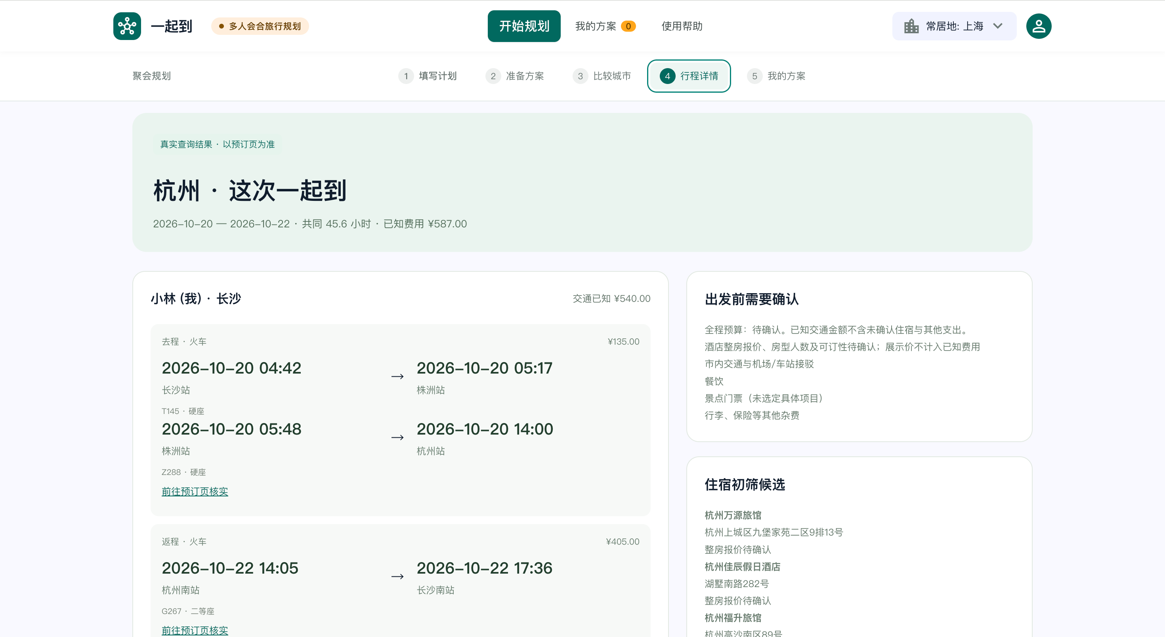The width and height of the screenshot is (1165, 637).
Task: Click the 一起到 brand name text
Action: tap(172, 26)
